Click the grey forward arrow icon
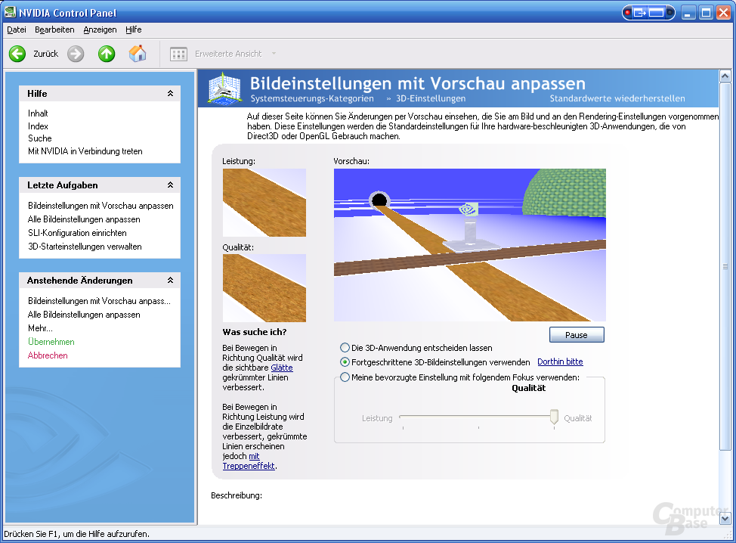736x543 pixels. (x=75, y=54)
